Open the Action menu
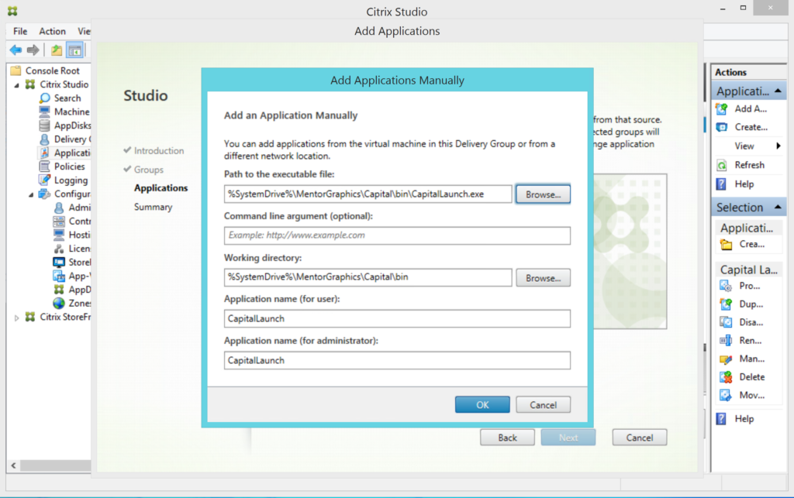This screenshot has height=498, width=794. tap(52, 31)
